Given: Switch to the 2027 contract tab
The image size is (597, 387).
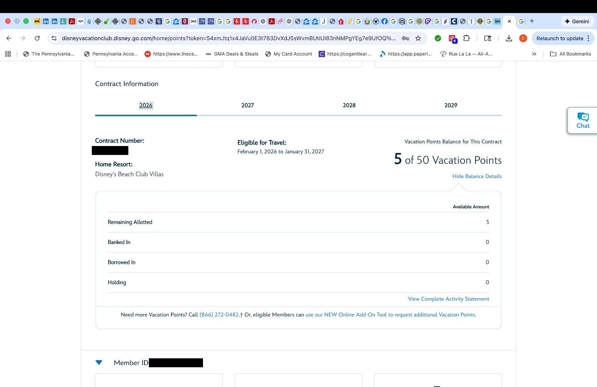Looking at the screenshot, I should tap(247, 105).
